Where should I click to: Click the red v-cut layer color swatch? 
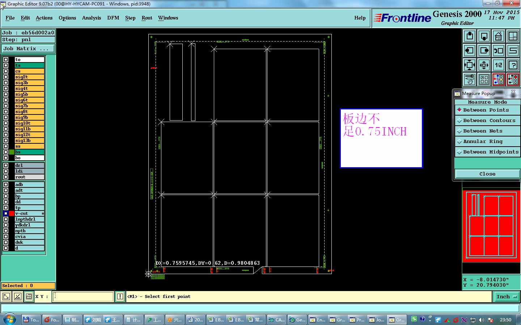click(12, 213)
